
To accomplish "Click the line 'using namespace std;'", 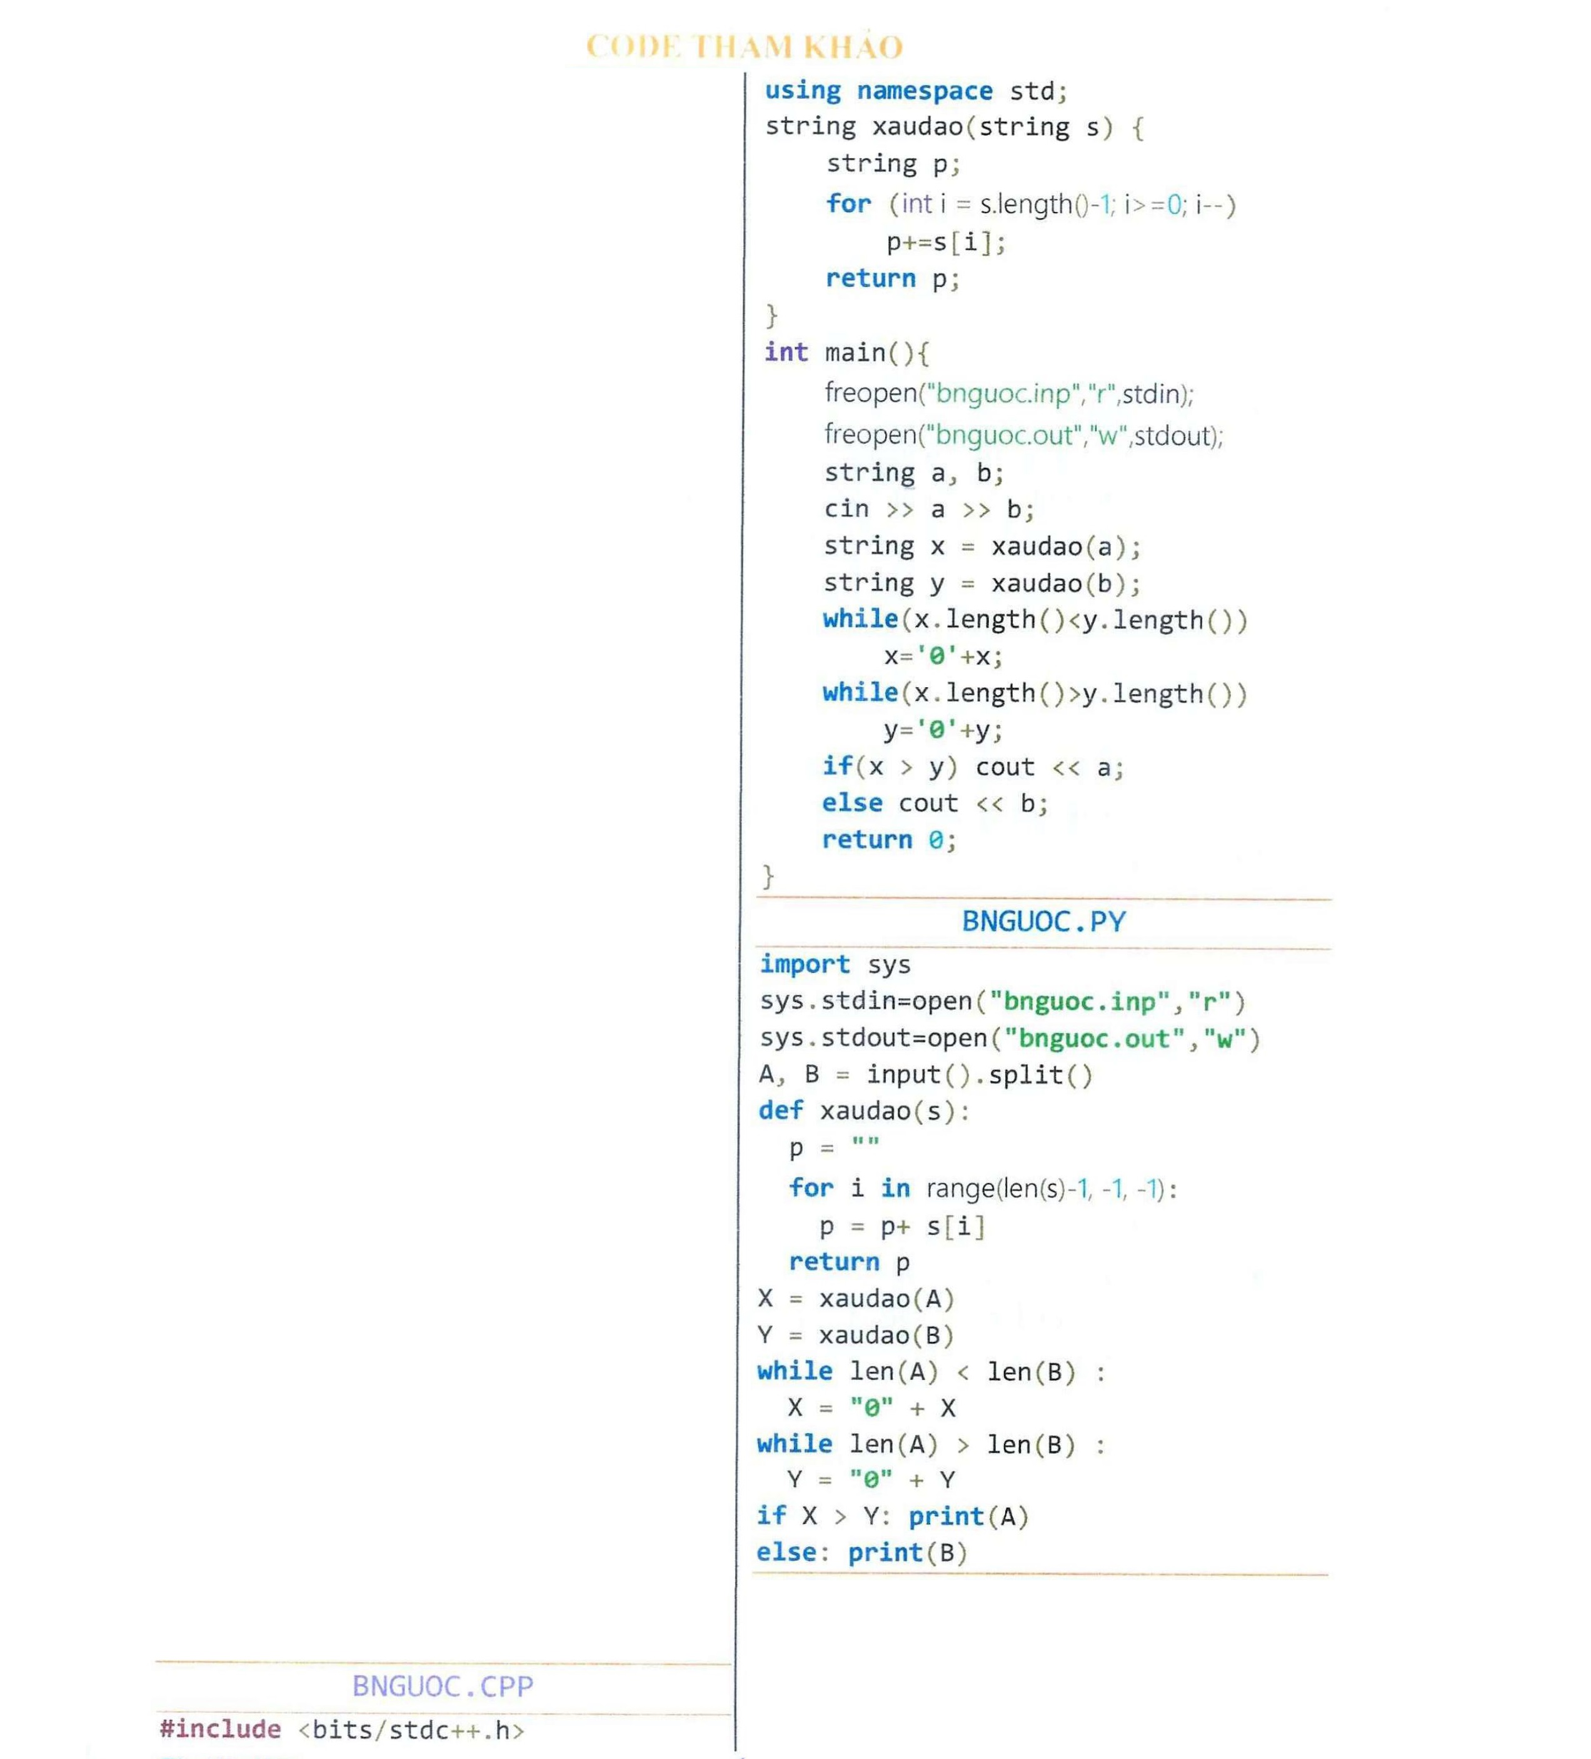I will coord(916,91).
